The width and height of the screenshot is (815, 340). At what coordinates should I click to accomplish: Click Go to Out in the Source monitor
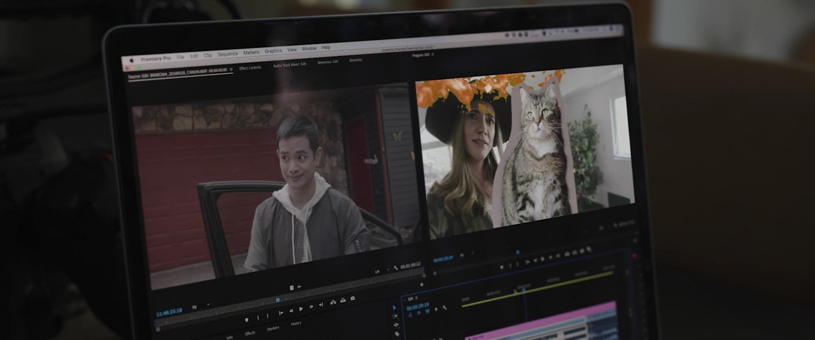pyautogui.click(x=321, y=304)
